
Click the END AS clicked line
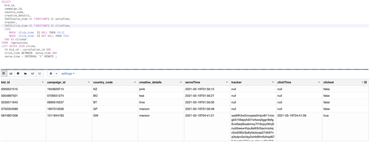(15, 39)
